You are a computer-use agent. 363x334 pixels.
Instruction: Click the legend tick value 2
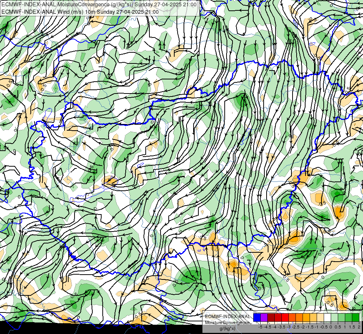359,327
